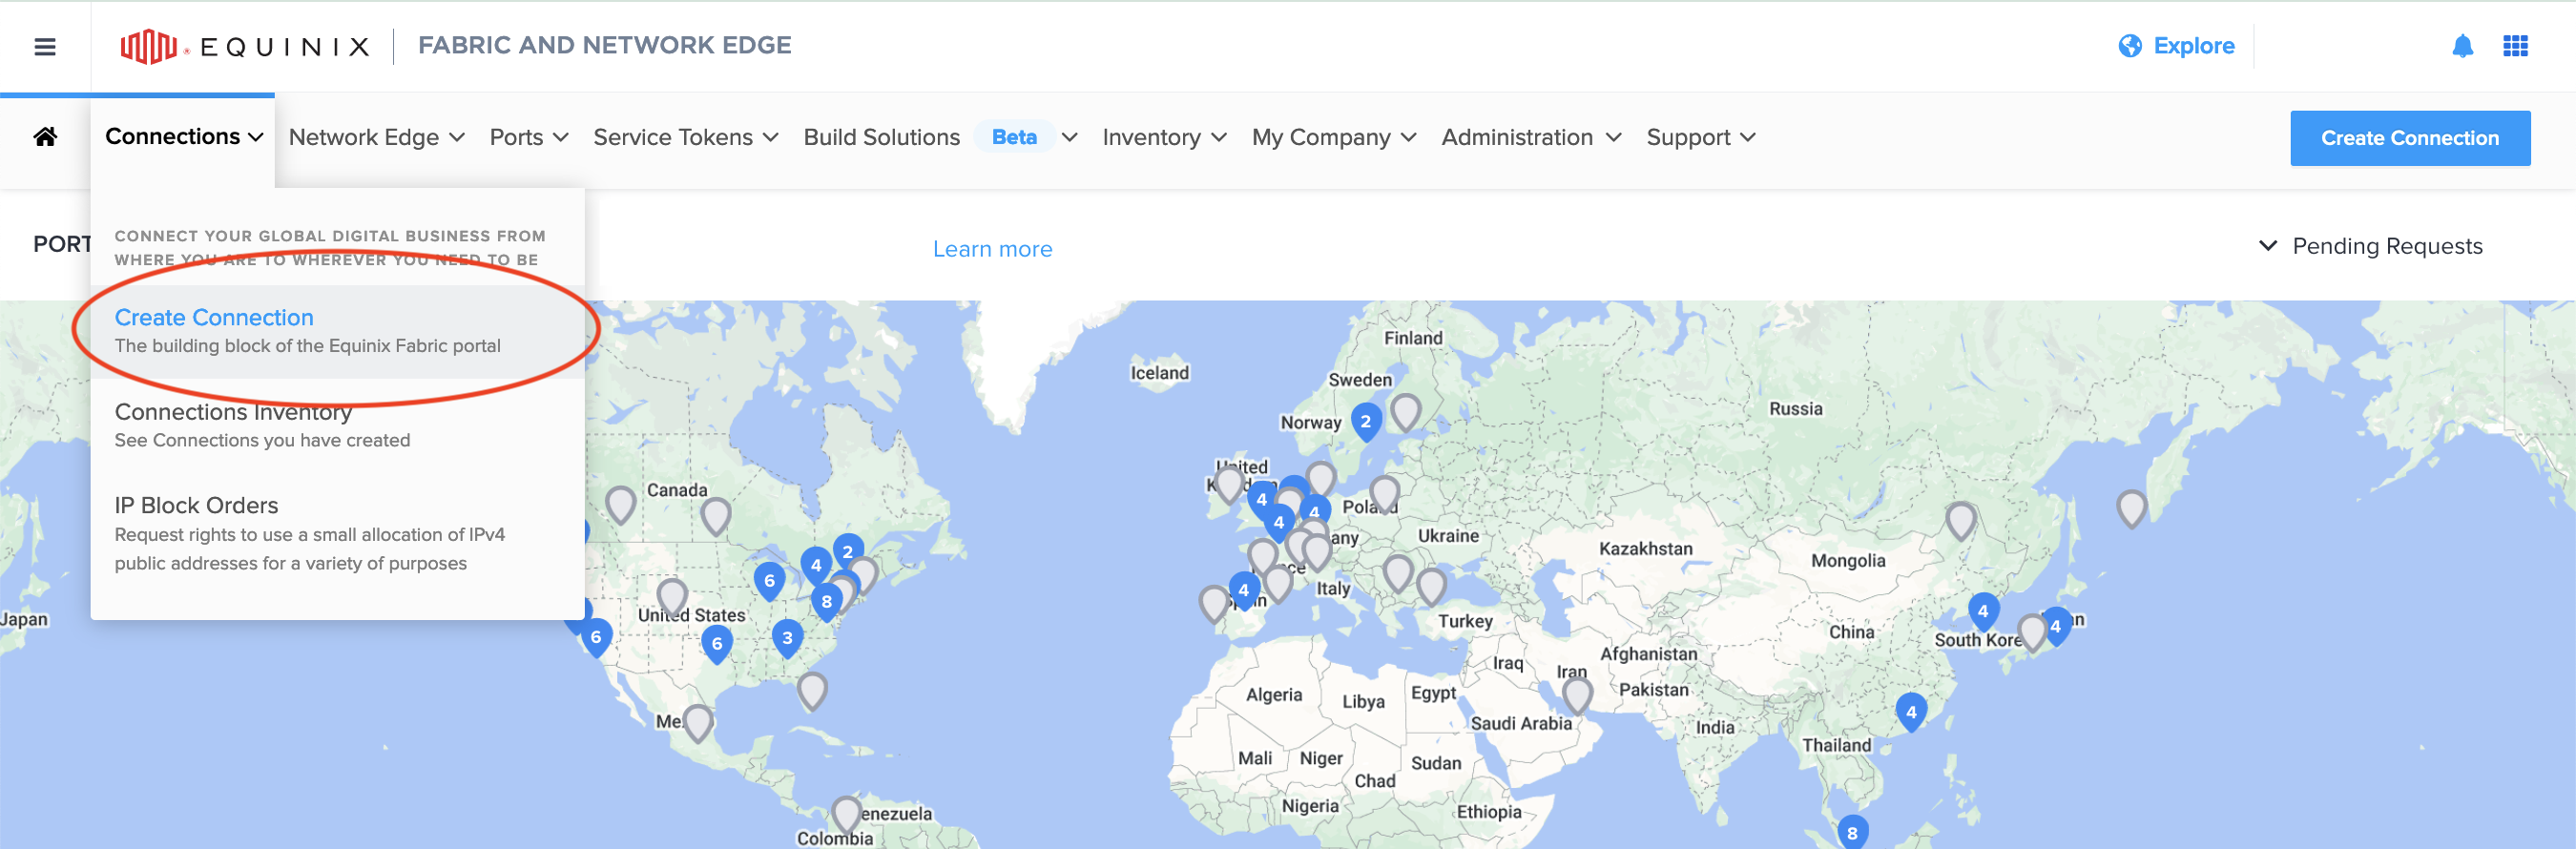
Task: Click the blue Create Connection button
Action: 2409,138
